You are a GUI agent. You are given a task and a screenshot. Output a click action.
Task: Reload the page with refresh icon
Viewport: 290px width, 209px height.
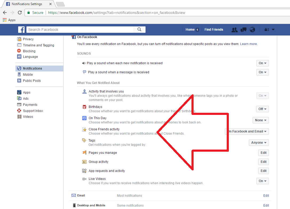pyautogui.click(x=20, y=13)
